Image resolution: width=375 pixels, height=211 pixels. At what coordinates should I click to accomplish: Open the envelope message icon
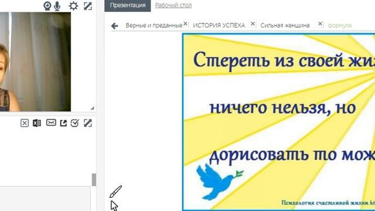click(51, 122)
